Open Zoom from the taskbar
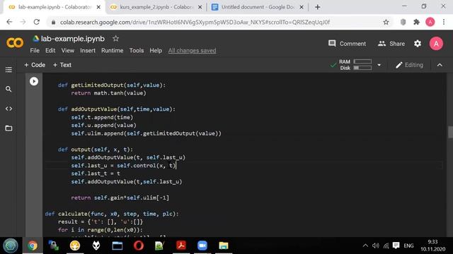453x254 pixels. tap(202, 246)
